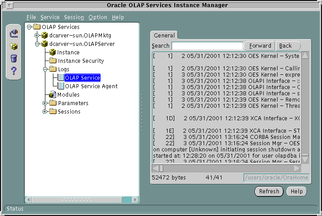
Task: Select the General tab
Action: point(164,35)
